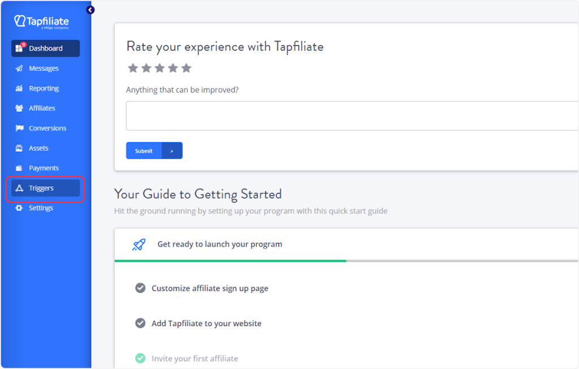The height and width of the screenshot is (369, 579).
Task: Toggle Customize affiliate sign up page checkmark
Action: pyautogui.click(x=140, y=288)
